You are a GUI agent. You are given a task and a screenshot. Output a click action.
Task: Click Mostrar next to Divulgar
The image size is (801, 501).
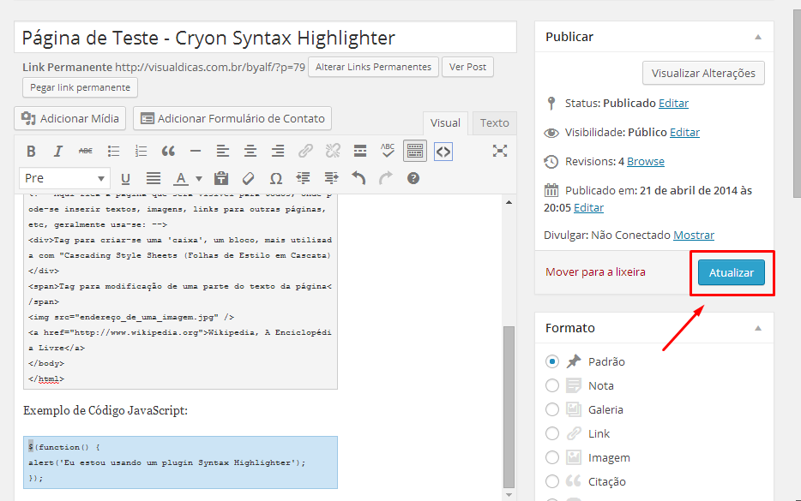pos(694,236)
